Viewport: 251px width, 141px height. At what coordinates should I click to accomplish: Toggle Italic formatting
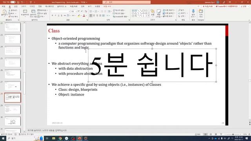pyautogui.click(x=56, y=16)
